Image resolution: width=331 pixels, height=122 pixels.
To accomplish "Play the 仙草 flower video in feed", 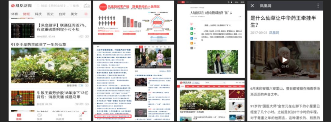I will click(x=50, y=65).
